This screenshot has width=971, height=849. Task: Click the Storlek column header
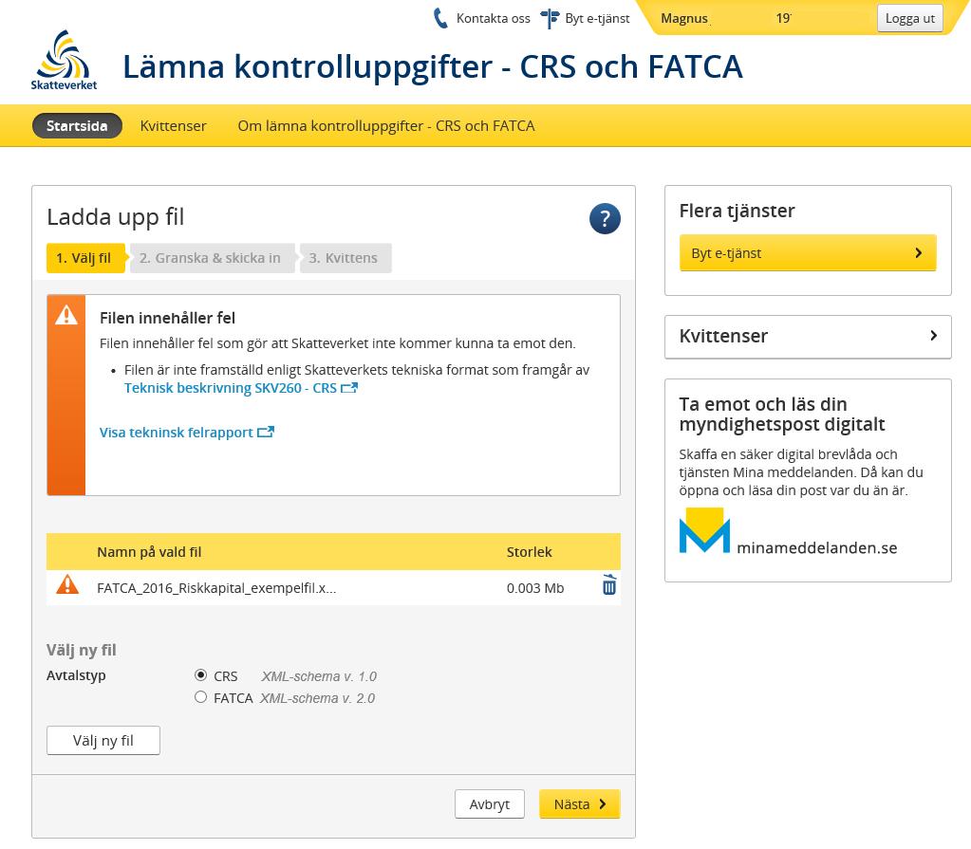pyautogui.click(x=529, y=552)
